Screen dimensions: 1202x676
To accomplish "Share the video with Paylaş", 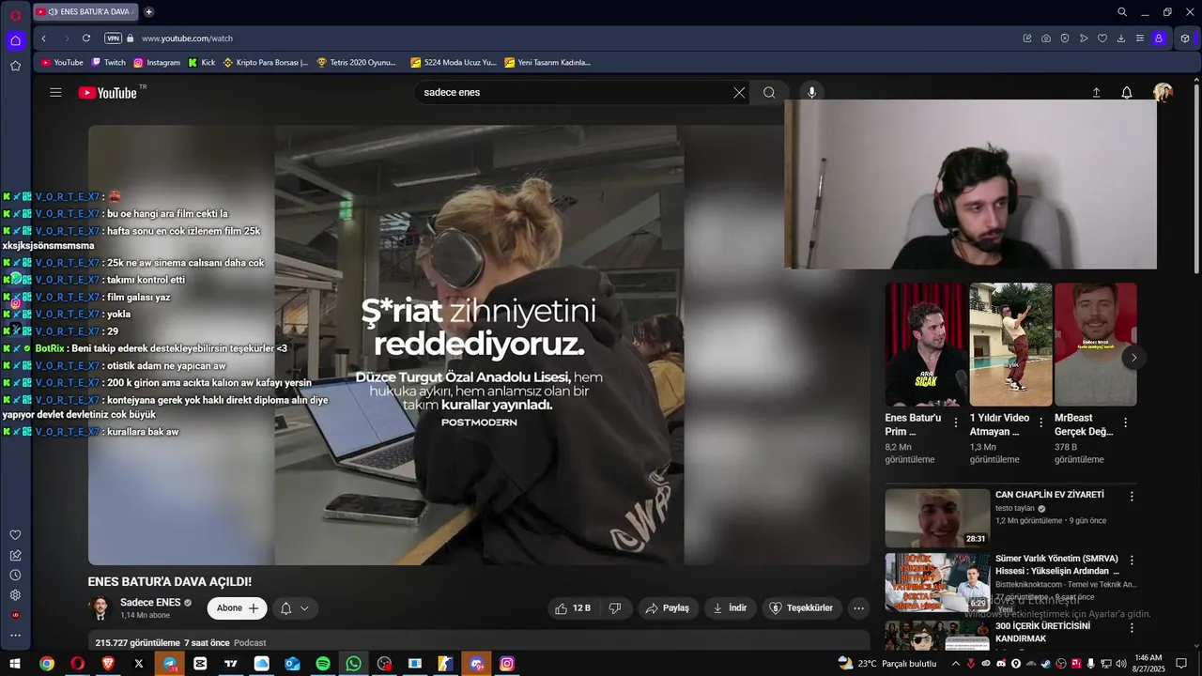I will click(x=668, y=607).
